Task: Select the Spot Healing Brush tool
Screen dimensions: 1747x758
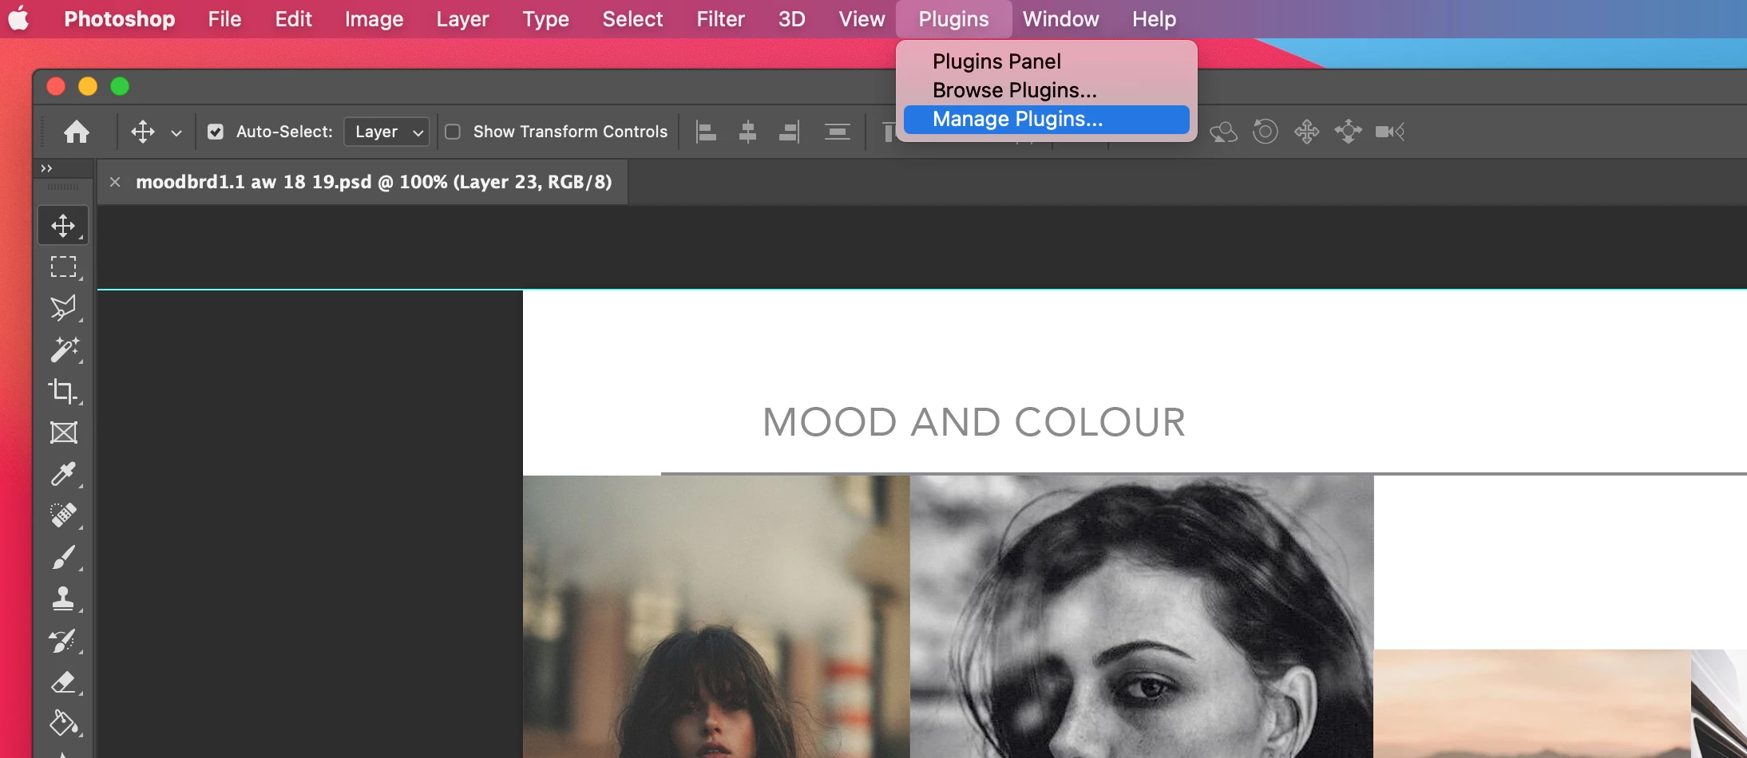Action: coord(63,515)
